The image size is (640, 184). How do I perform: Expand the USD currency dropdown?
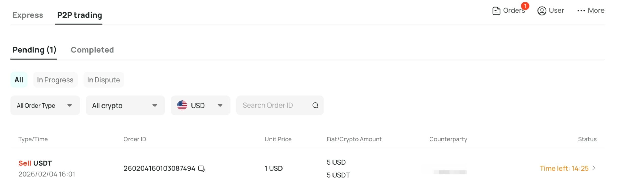click(x=200, y=106)
